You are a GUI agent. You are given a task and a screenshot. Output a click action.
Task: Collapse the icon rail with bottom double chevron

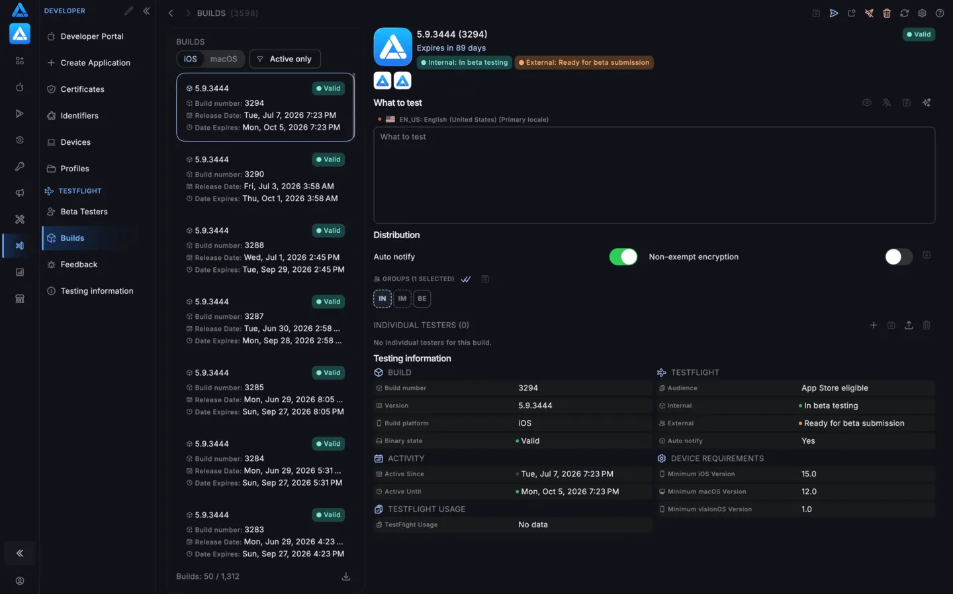pyautogui.click(x=20, y=553)
